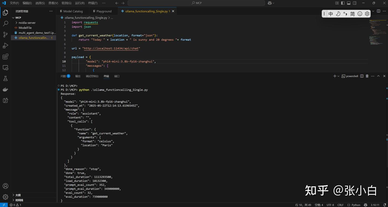
Task: Click the Python language mode in status bar
Action: pyautogui.click(x=356, y=205)
